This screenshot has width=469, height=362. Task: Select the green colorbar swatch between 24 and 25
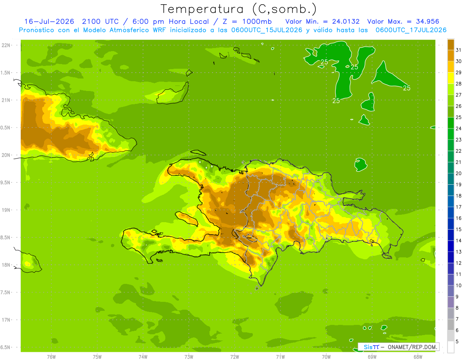(x=451, y=123)
